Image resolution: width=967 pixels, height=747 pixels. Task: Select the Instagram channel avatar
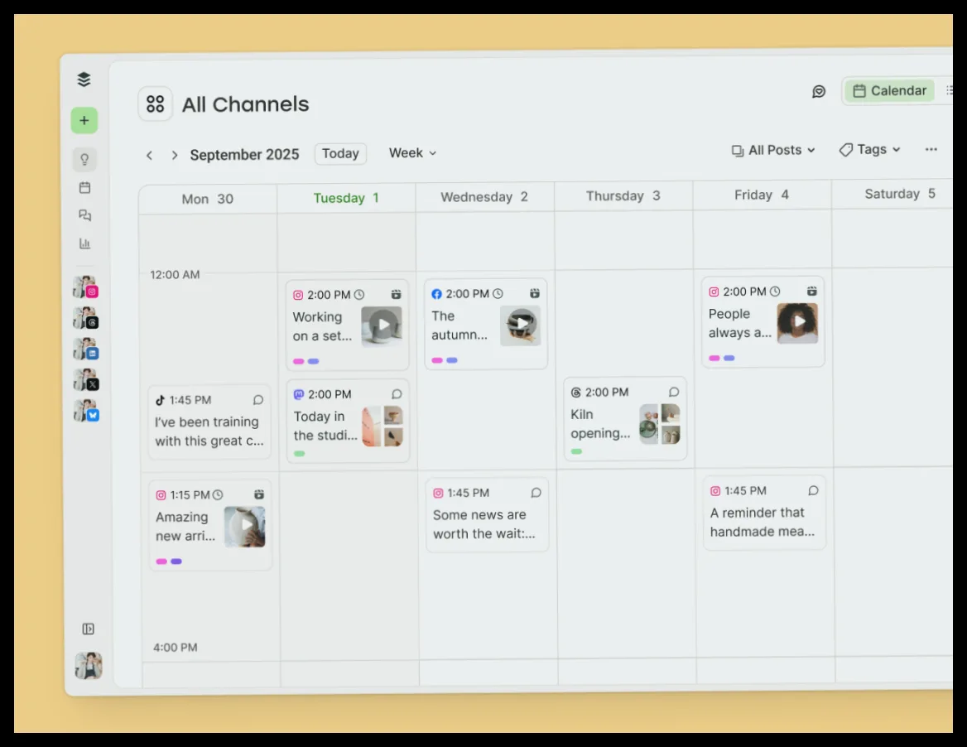[86, 287]
